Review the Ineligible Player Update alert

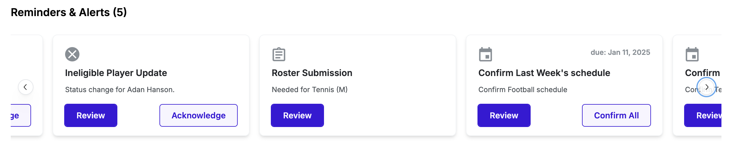point(91,115)
